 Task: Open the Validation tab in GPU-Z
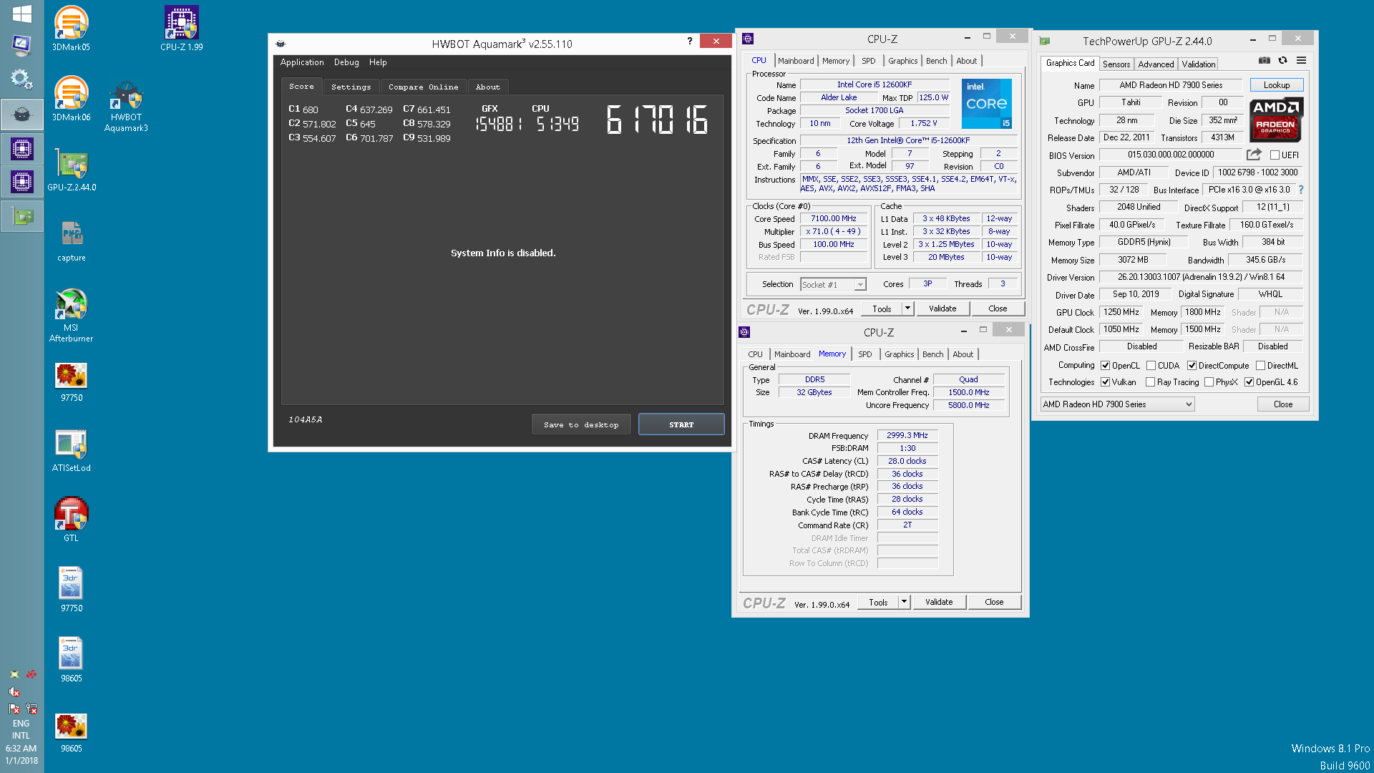tap(1199, 64)
